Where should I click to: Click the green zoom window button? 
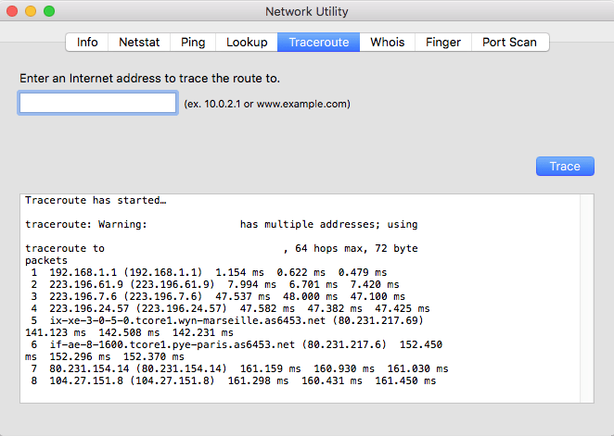(49, 11)
